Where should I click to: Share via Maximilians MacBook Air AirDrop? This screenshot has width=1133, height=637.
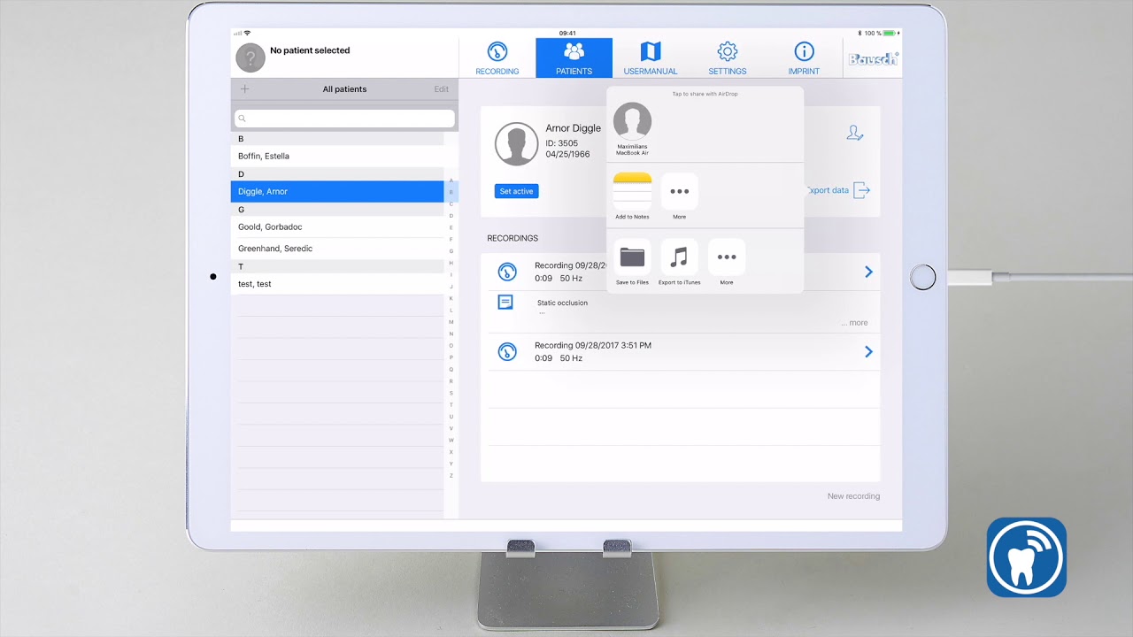click(632, 129)
